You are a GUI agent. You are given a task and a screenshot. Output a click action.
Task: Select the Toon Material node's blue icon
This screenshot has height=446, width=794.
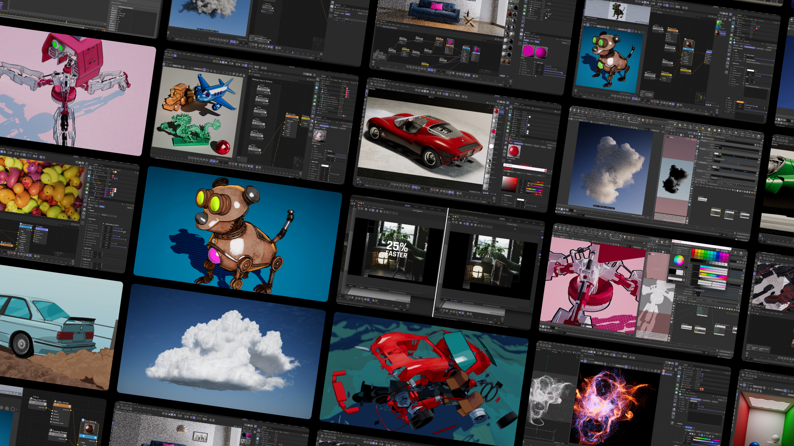(83, 420)
